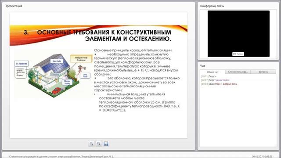This screenshot has height=158, width=281.
Task: Click the bullet starting with необходимо определить
Action: (x=136, y=64)
